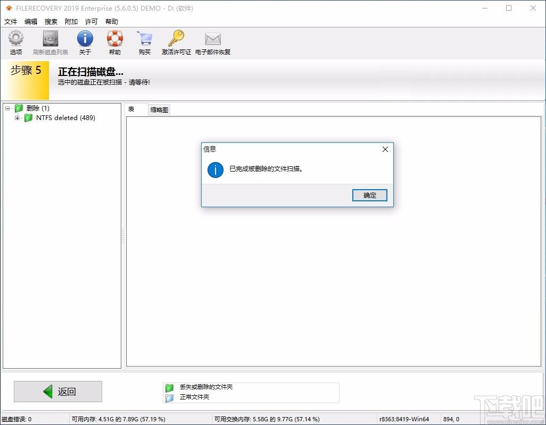546x425 pixels.
Task: Minimize the FILERECOVERY window
Action: 485,8
